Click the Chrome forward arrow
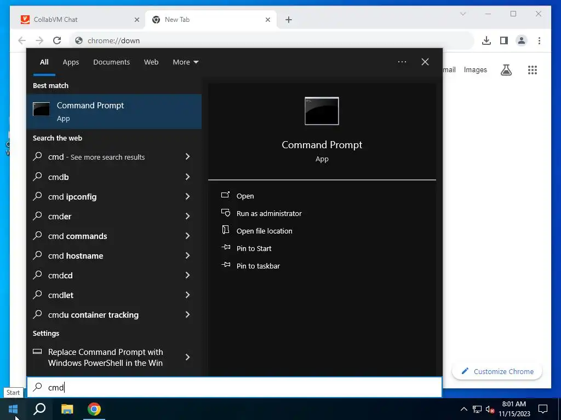The width and height of the screenshot is (561, 420). (x=39, y=40)
